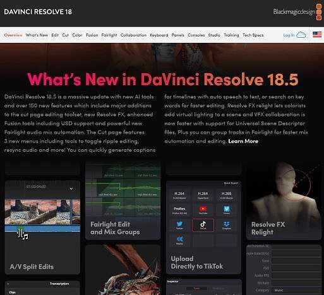Click the H.265 Master preset tile
This screenshot has height=295, width=324.
coord(227,195)
